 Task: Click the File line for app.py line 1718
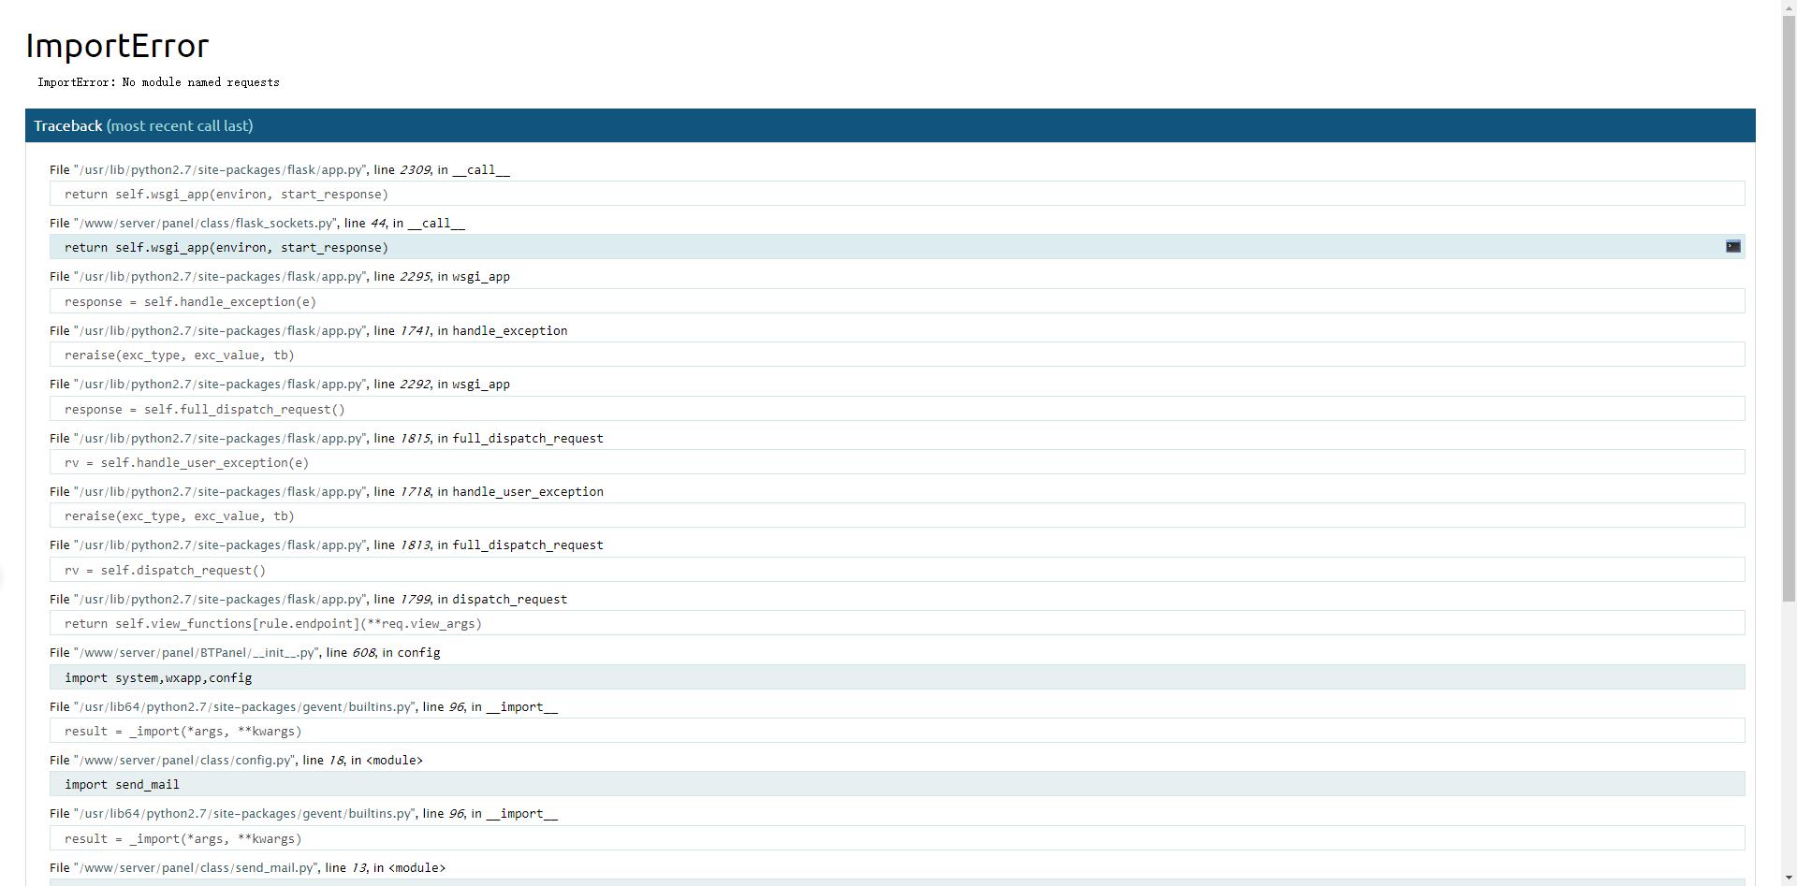327,491
